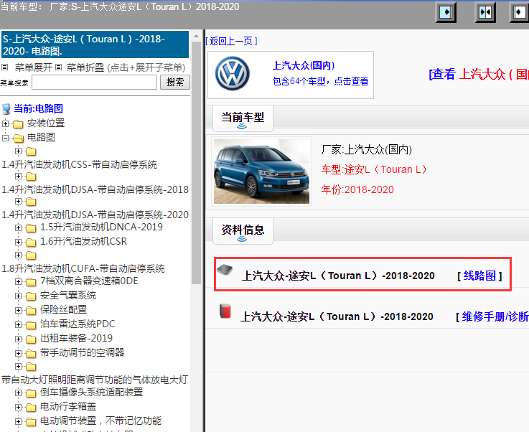The width and height of the screenshot is (529, 432).
Task: Select the 带手动调节的空调器 tree item
Action: pos(83,353)
